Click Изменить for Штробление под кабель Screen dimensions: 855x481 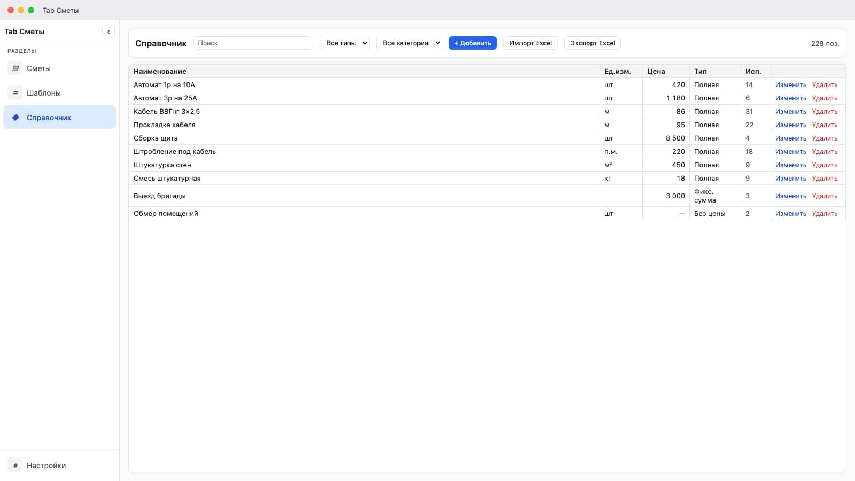coord(791,152)
